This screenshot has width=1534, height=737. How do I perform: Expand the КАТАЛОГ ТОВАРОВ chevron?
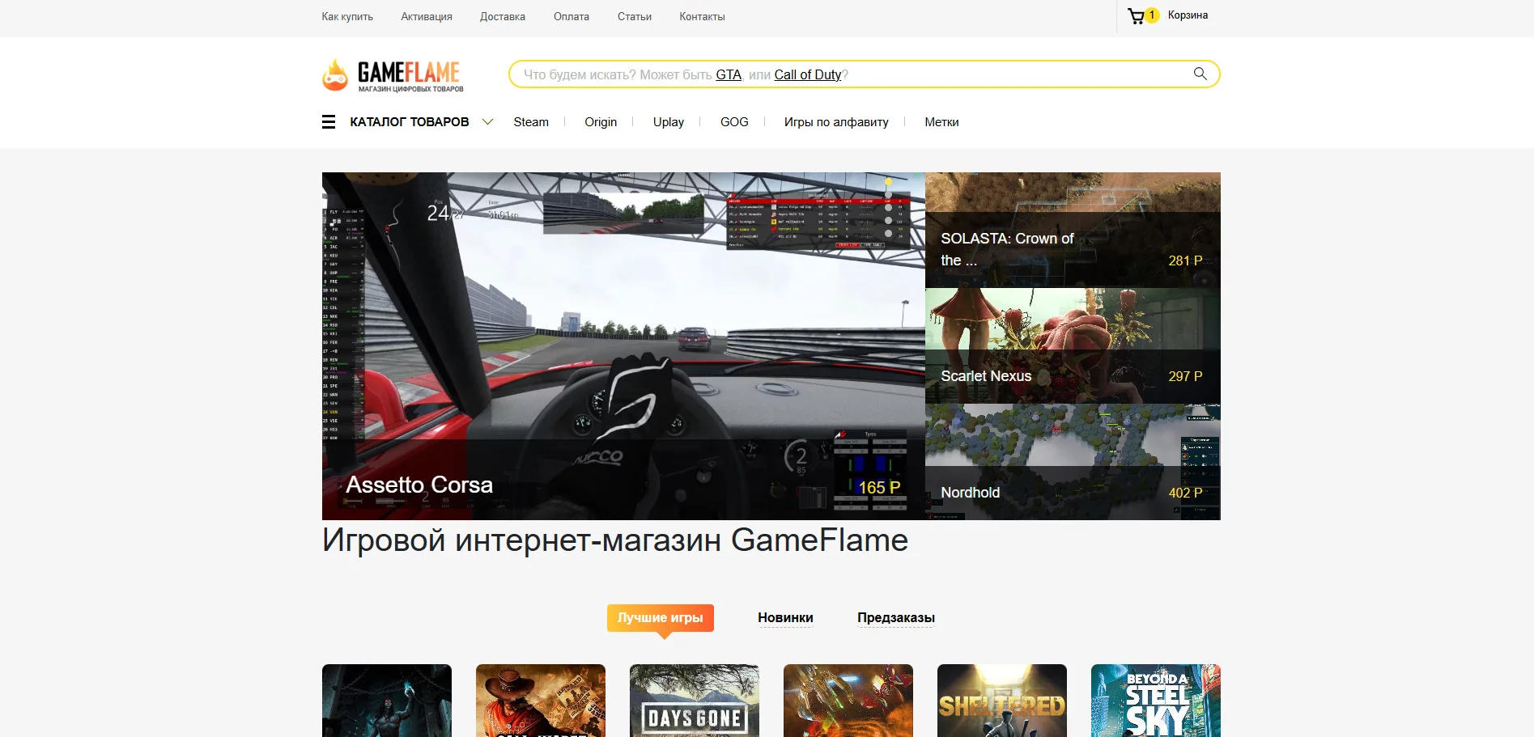(488, 122)
